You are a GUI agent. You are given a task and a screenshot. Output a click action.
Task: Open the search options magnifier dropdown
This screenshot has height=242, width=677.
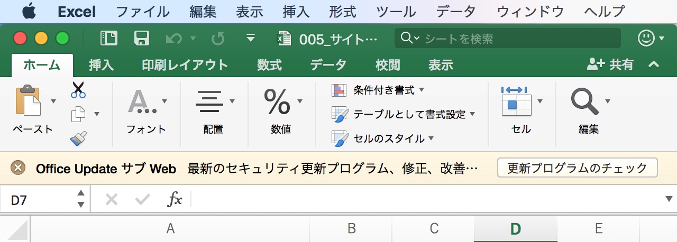[410, 38]
